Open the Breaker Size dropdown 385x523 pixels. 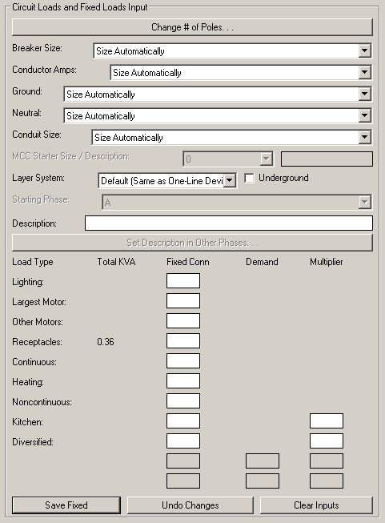pyautogui.click(x=232, y=50)
